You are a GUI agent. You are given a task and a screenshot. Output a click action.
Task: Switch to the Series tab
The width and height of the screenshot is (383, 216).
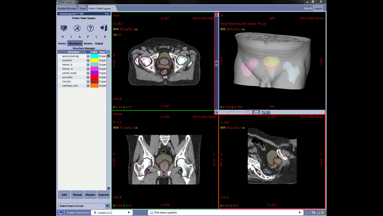point(62,43)
